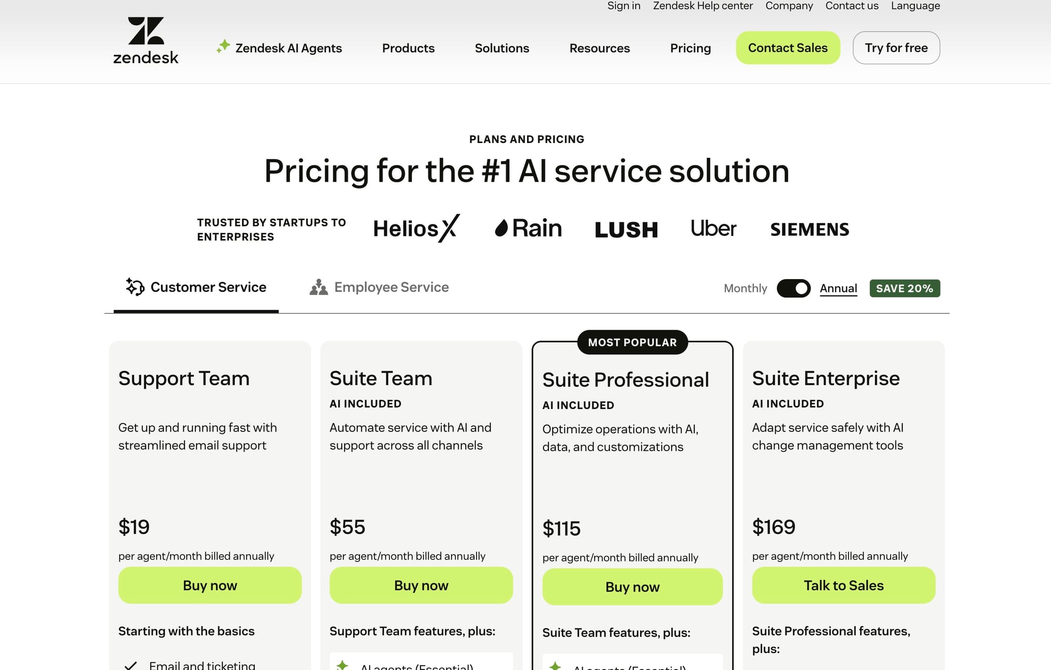Click the Sign in link
Viewport: 1051px width, 670px height.
click(623, 6)
